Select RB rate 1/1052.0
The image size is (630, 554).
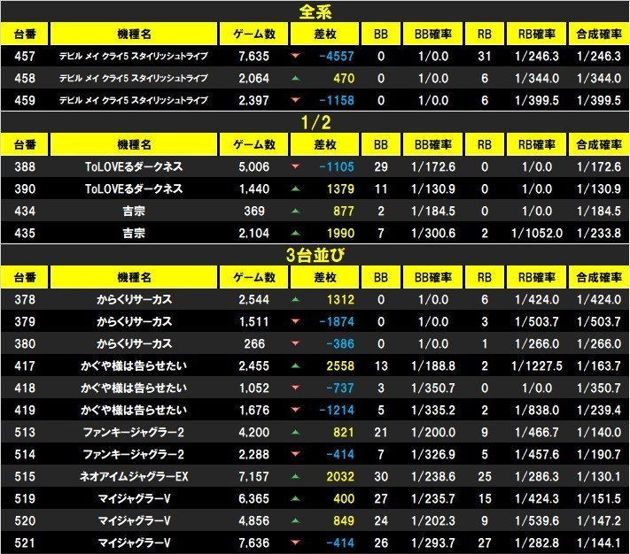pyautogui.click(x=537, y=233)
